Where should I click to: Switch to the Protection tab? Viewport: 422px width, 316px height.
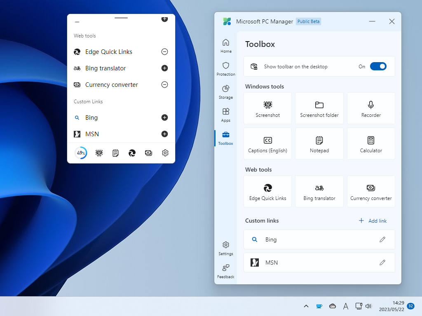(x=226, y=69)
